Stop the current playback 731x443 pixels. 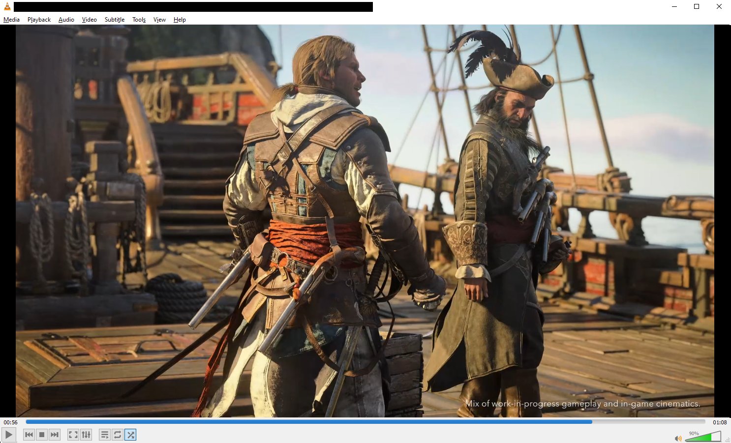coord(41,435)
